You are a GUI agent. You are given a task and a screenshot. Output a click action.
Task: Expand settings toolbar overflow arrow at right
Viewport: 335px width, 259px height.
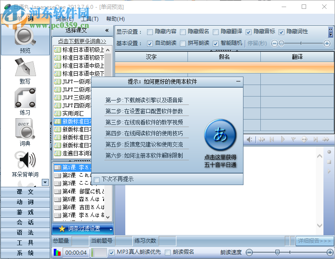pyautogui.click(x=331, y=32)
